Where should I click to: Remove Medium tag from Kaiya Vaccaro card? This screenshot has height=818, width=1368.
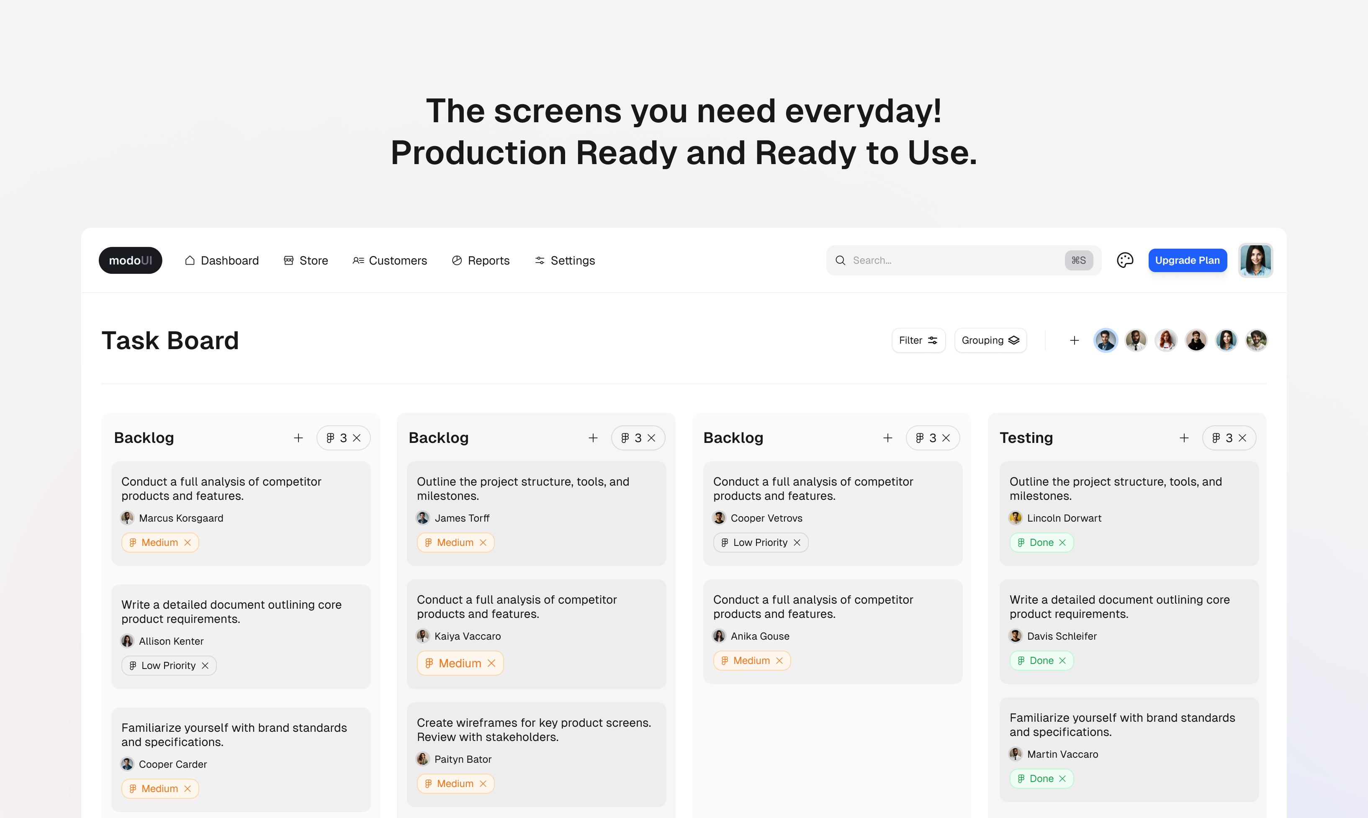(x=491, y=663)
